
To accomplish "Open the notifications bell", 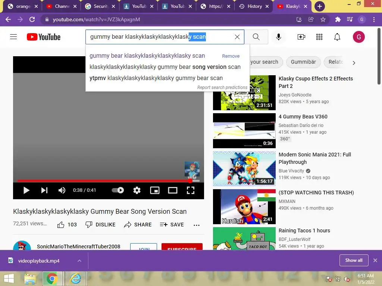I will tap(337, 37).
